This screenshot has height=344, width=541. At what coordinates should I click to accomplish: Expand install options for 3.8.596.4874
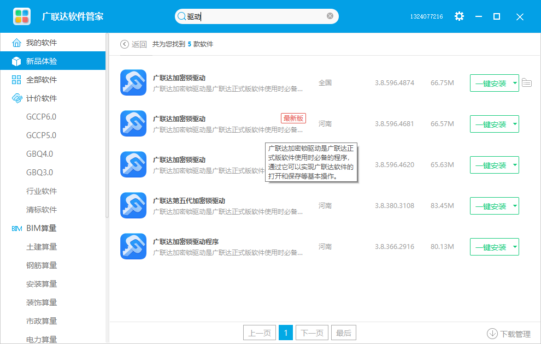point(515,83)
